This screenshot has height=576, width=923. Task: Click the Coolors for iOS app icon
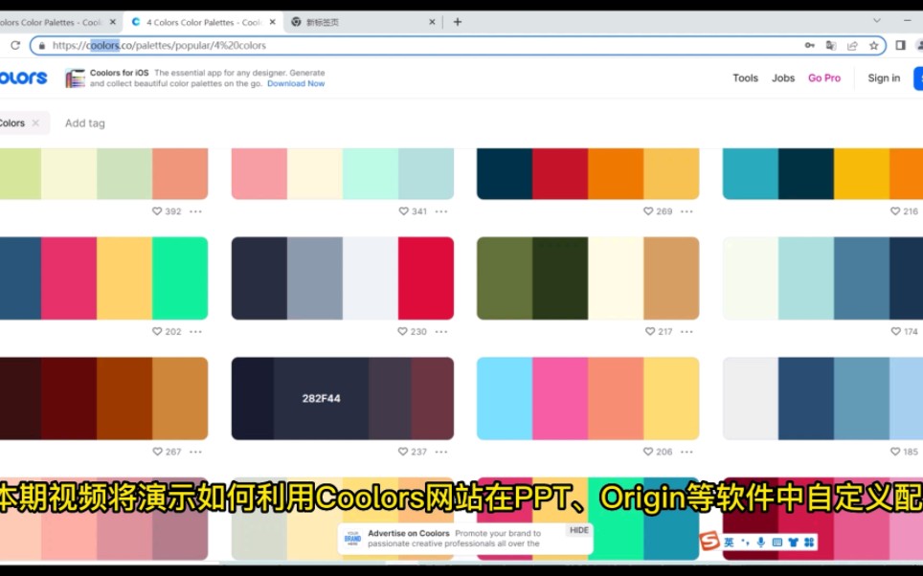(75, 78)
